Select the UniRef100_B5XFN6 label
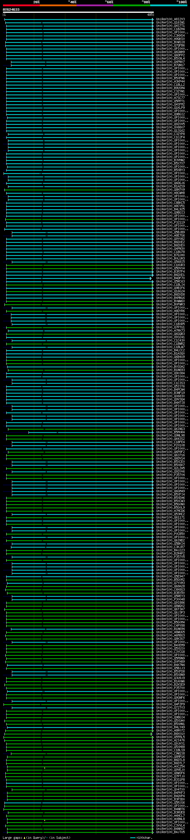 coord(170,78)
